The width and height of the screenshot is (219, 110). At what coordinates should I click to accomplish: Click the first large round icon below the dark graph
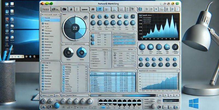point(142,47)
